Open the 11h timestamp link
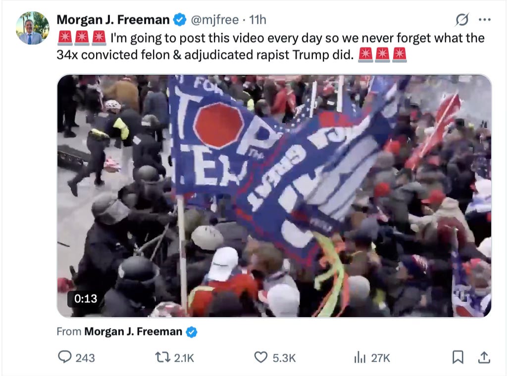510x376 pixels. (257, 20)
